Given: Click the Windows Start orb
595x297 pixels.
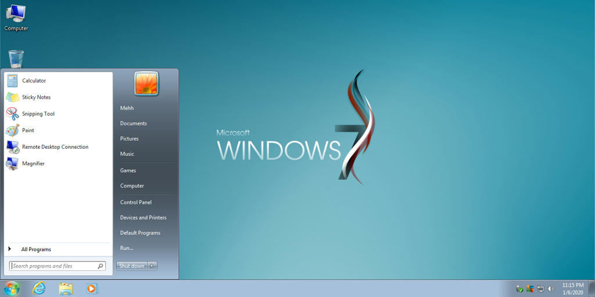Looking at the screenshot, I should 12,289.
